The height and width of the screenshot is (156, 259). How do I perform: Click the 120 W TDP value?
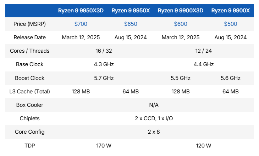[x=204, y=146]
